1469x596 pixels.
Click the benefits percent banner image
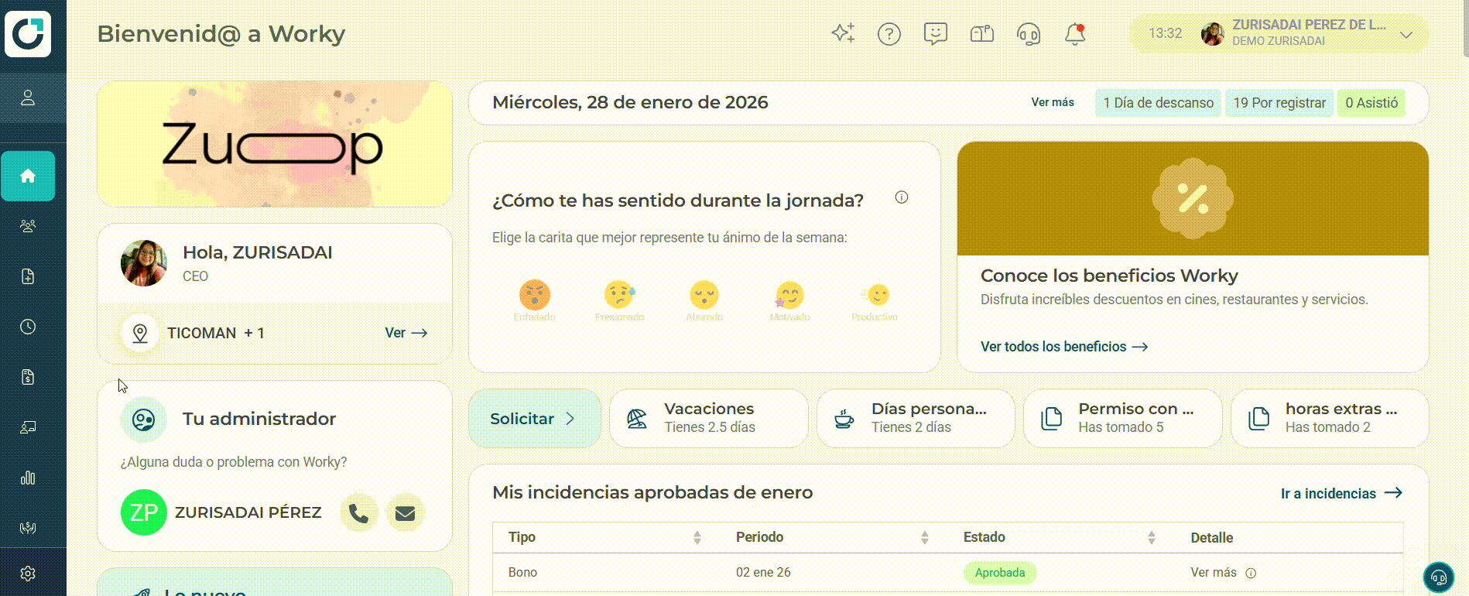[1193, 198]
